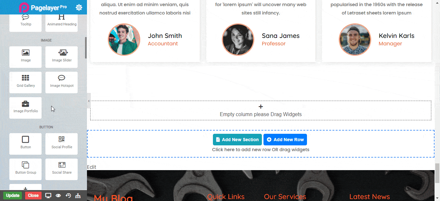Click Add New Row button
Screen dimensions: 440x201
tap(285, 140)
